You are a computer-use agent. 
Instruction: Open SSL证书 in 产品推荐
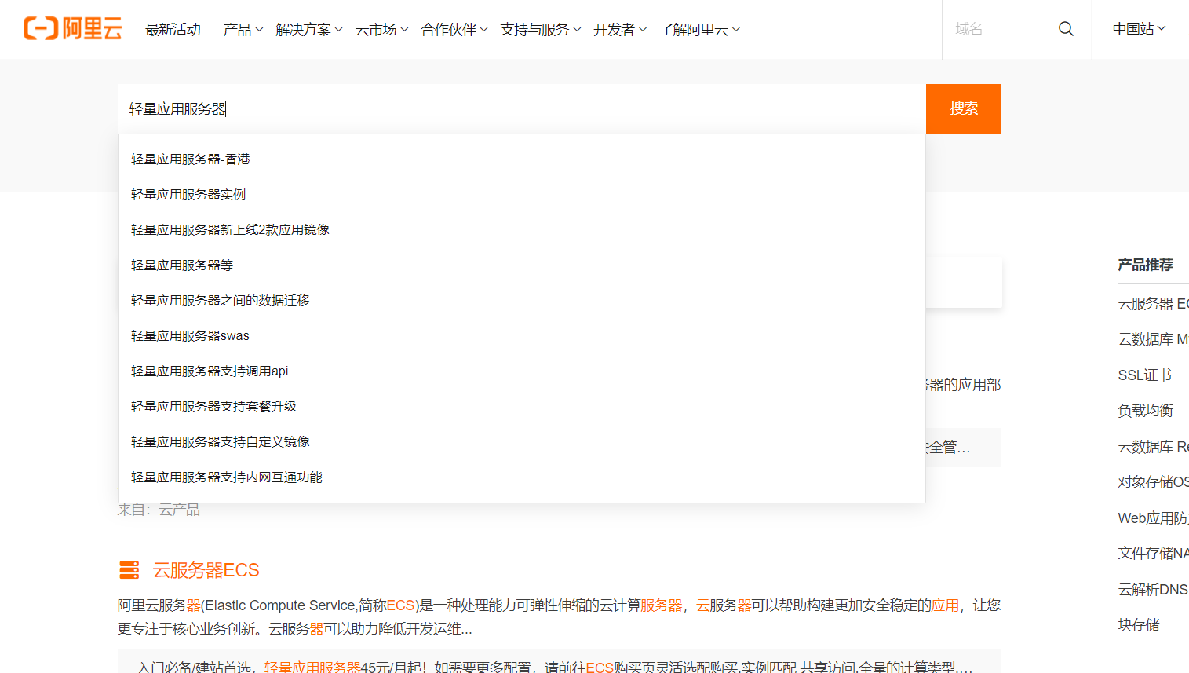click(1144, 375)
